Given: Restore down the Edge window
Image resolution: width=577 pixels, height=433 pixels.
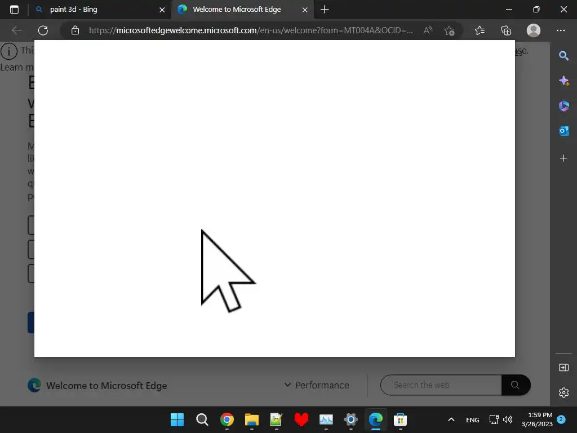Looking at the screenshot, I should 536,10.
